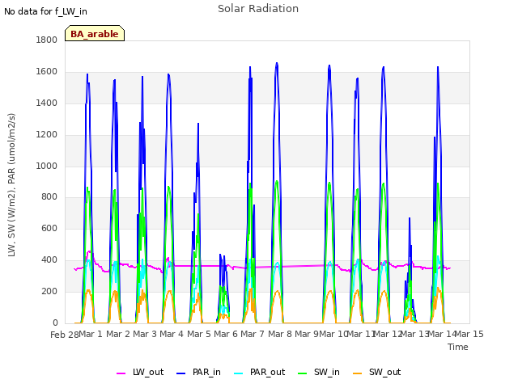This screenshot has height=388, width=518.
Task: Toggle the SW_out series in legend
Action: click(376, 372)
